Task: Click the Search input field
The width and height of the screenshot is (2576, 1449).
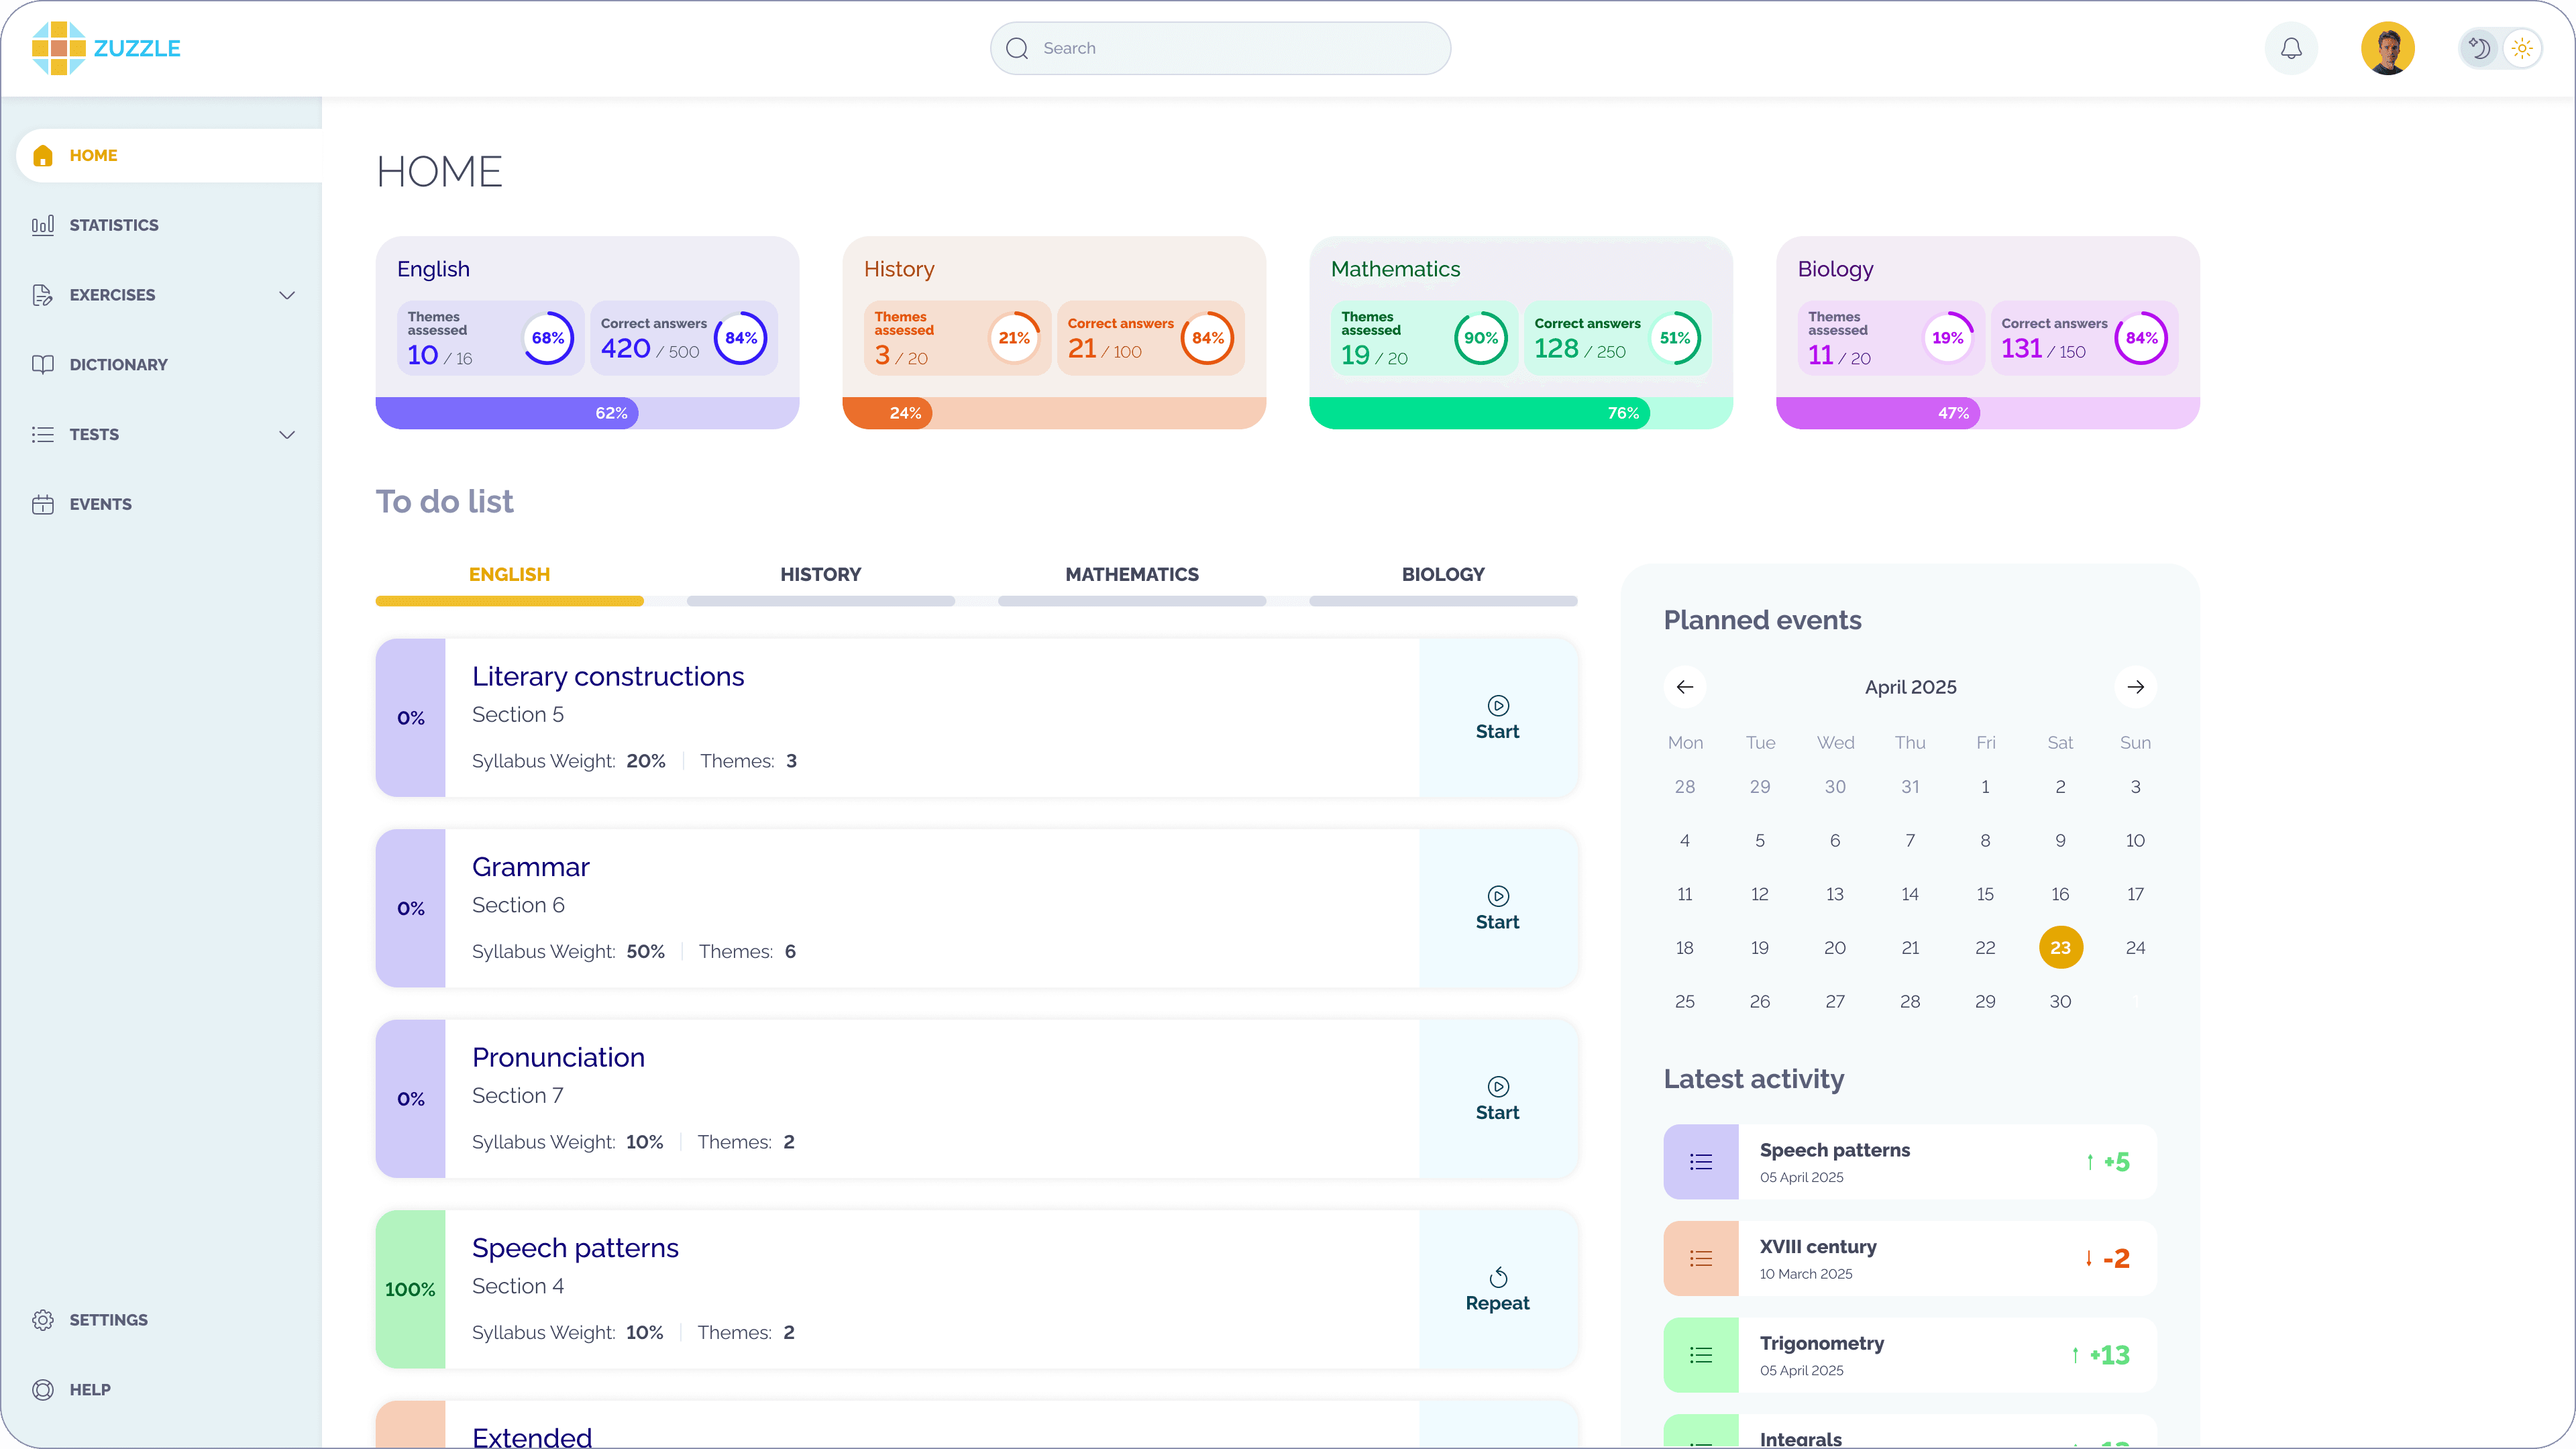Action: pyautogui.click(x=1220, y=48)
